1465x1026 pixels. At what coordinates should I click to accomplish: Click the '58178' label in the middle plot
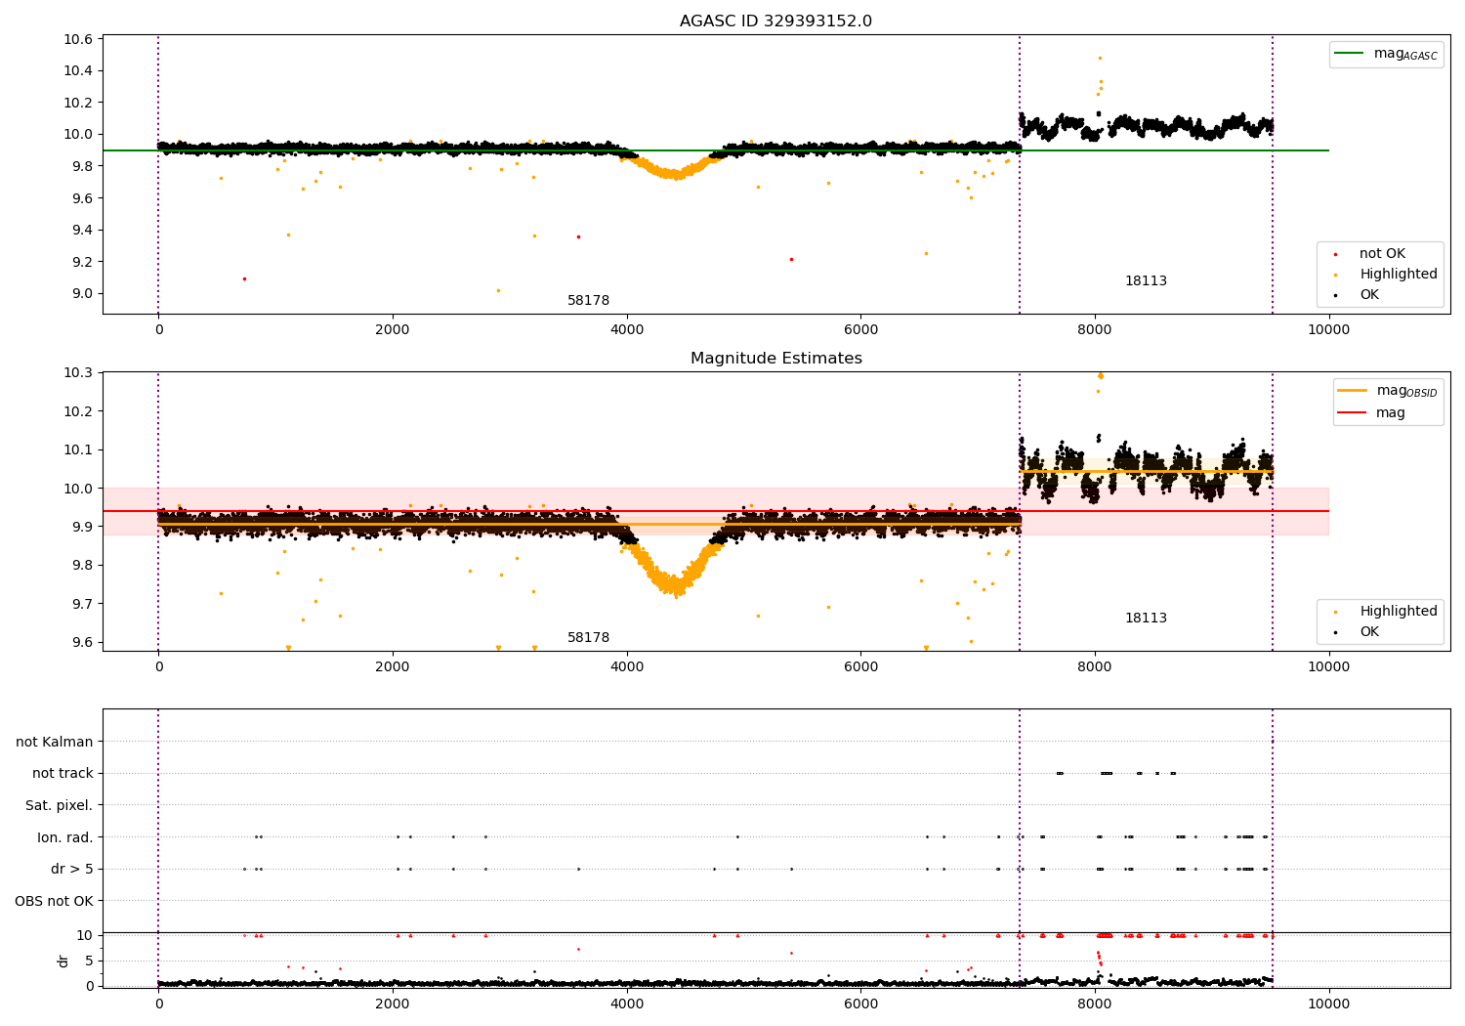(x=588, y=638)
